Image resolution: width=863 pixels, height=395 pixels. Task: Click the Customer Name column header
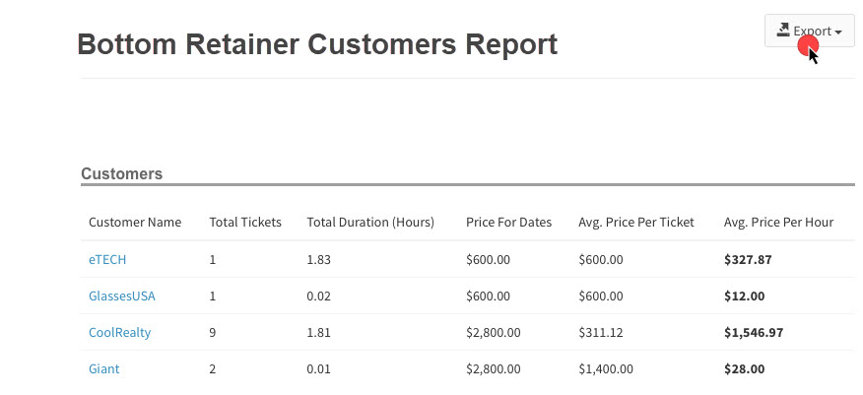point(135,223)
